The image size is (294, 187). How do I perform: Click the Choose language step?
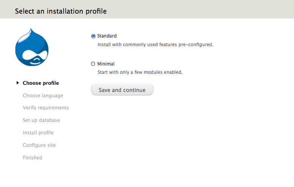click(43, 95)
